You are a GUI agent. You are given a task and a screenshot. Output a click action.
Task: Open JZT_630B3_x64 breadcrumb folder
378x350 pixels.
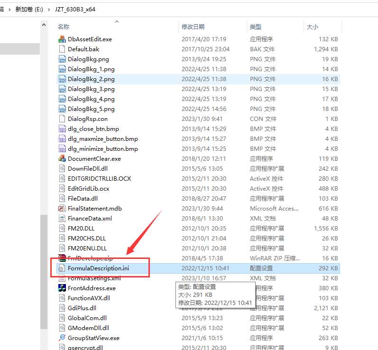[75, 9]
